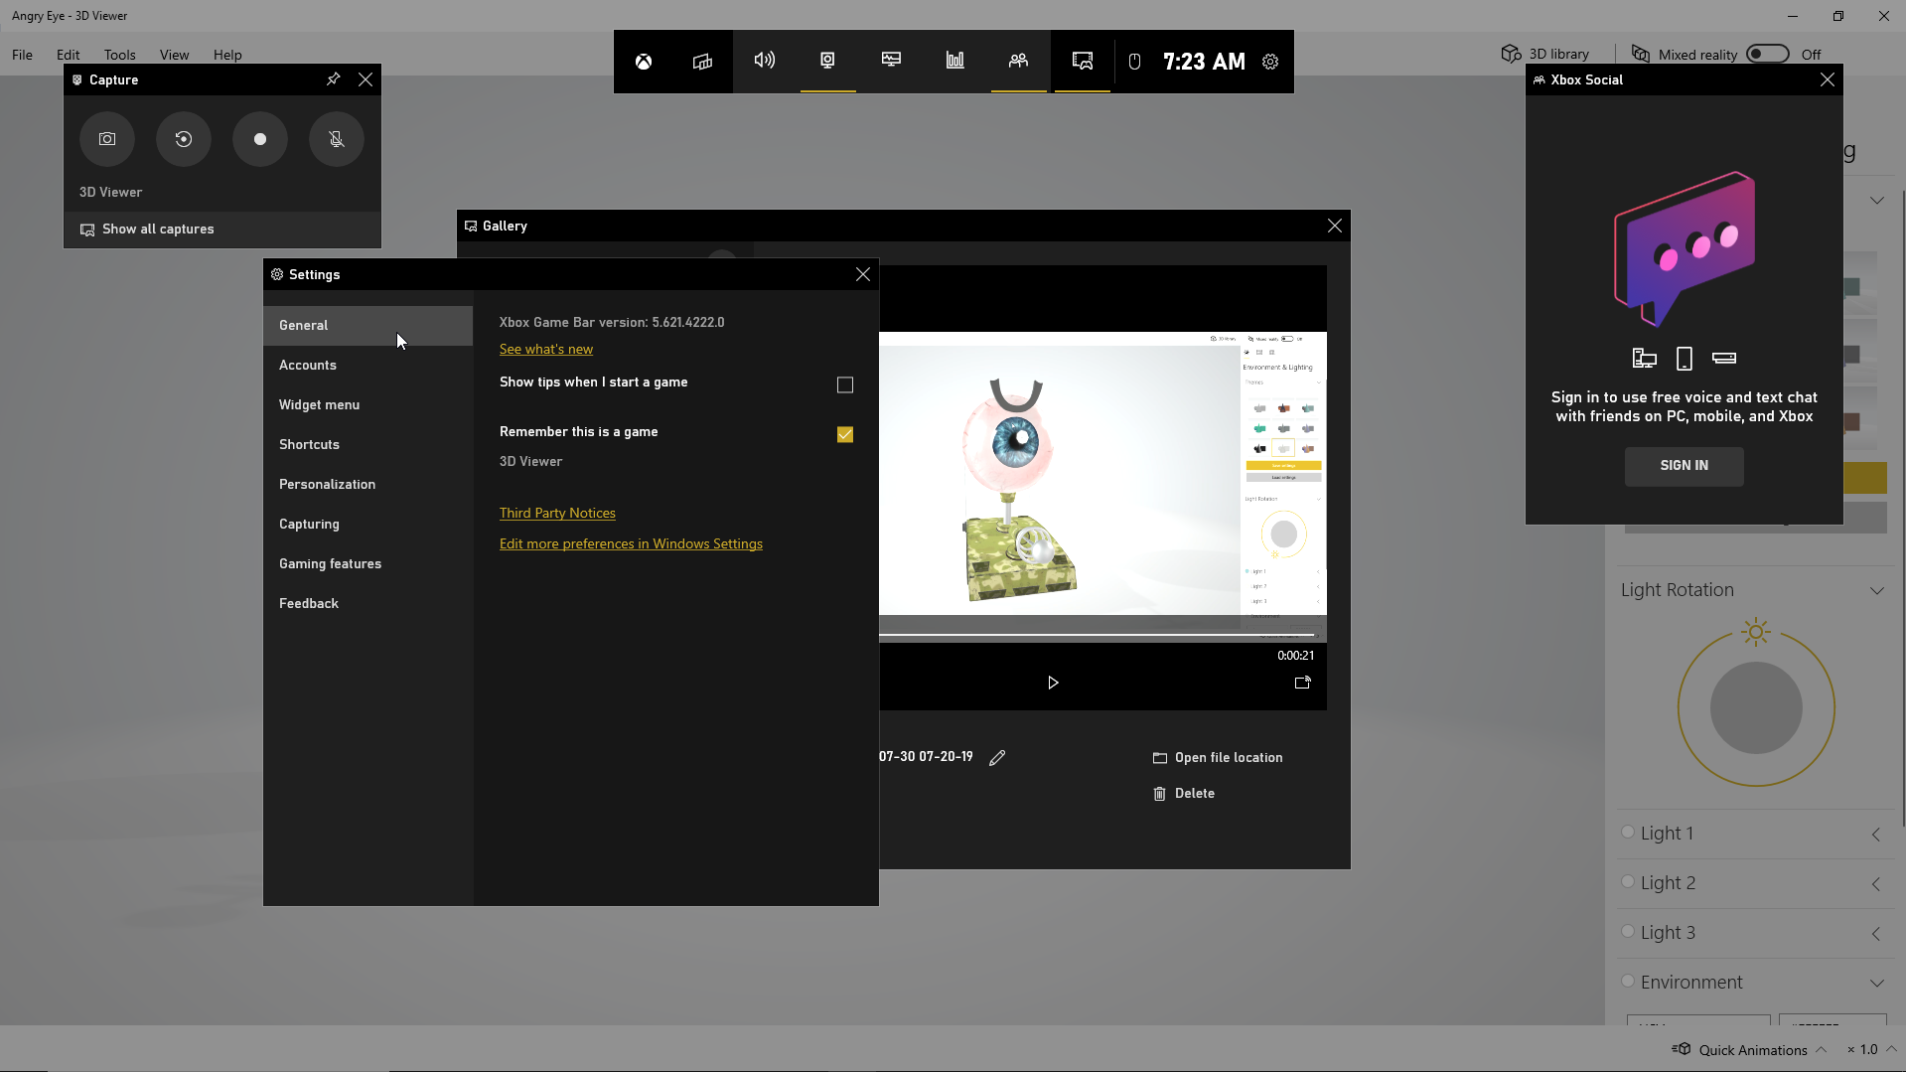Select Gaming features tab in Settings
The height and width of the screenshot is (1072, 1906).
click(367, 564)
